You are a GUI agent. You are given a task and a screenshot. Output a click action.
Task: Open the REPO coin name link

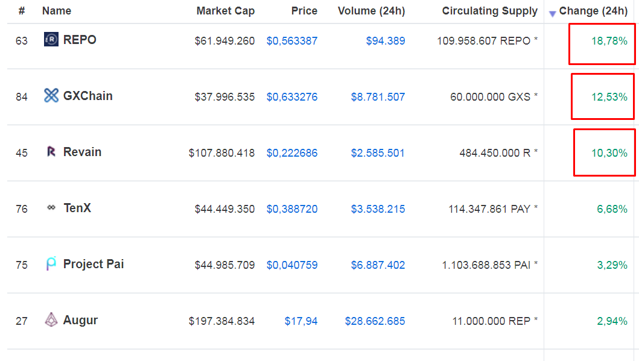(x=80, y=40)
